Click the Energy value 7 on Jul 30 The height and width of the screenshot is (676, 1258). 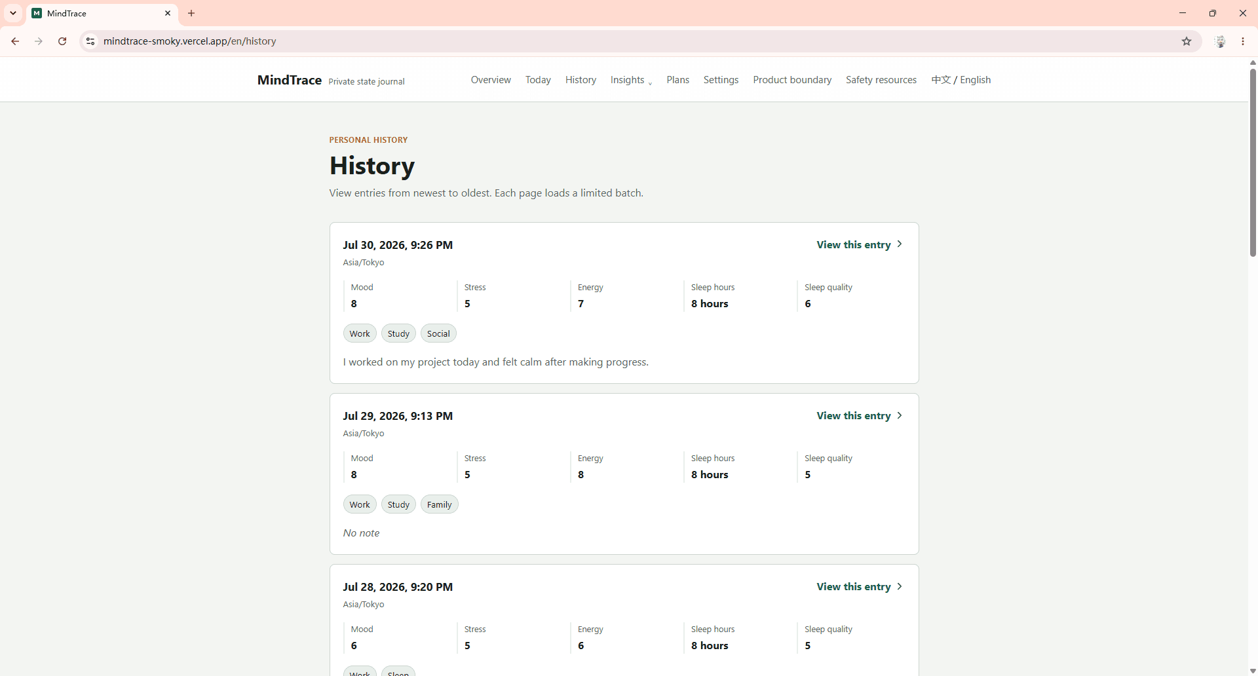coord(581,303)
